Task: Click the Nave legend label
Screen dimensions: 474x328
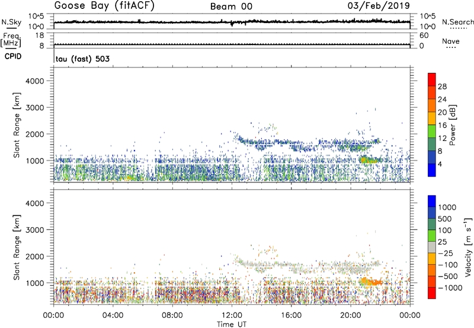Action: click(450, 41)
